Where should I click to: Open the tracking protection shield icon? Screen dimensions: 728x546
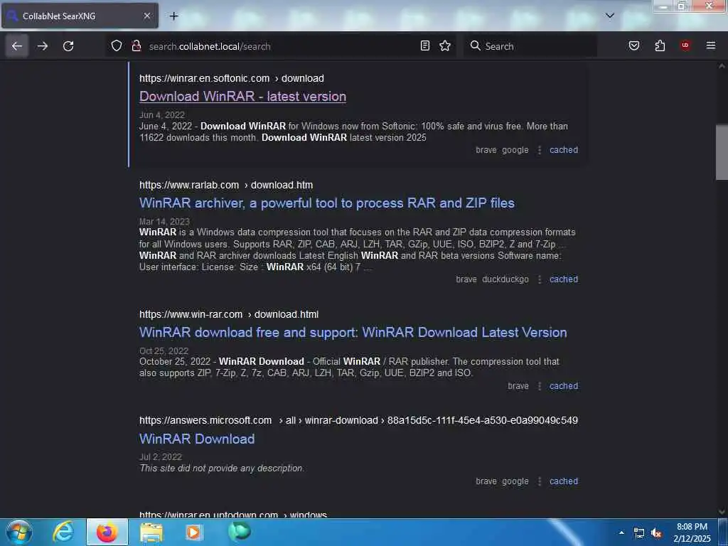tap(117, 46)
